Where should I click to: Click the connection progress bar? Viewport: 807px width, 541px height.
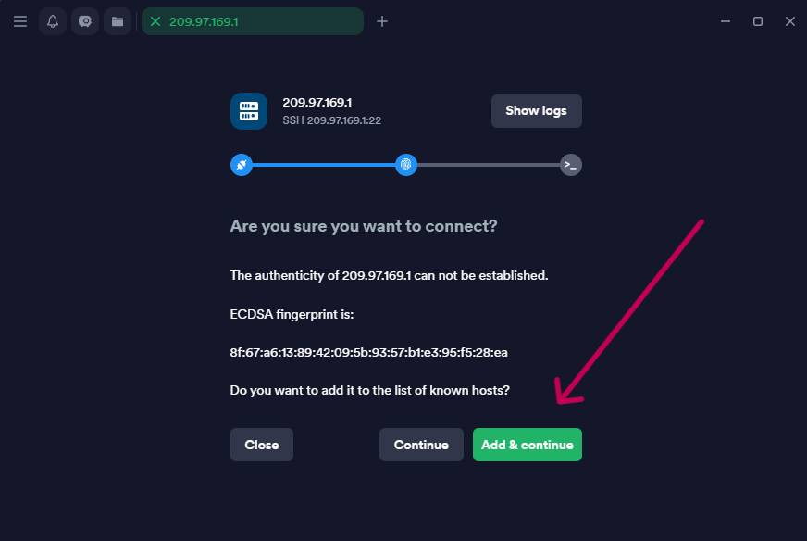pyautogui.click(x=323, y=165)
